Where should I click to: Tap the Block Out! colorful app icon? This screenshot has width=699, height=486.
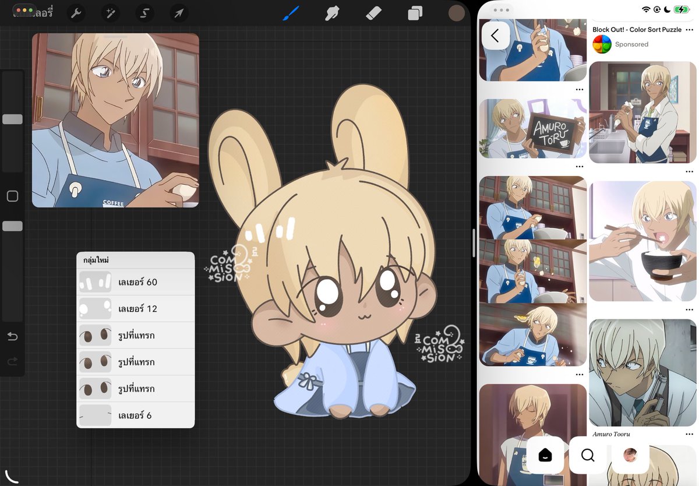[602, 44]
